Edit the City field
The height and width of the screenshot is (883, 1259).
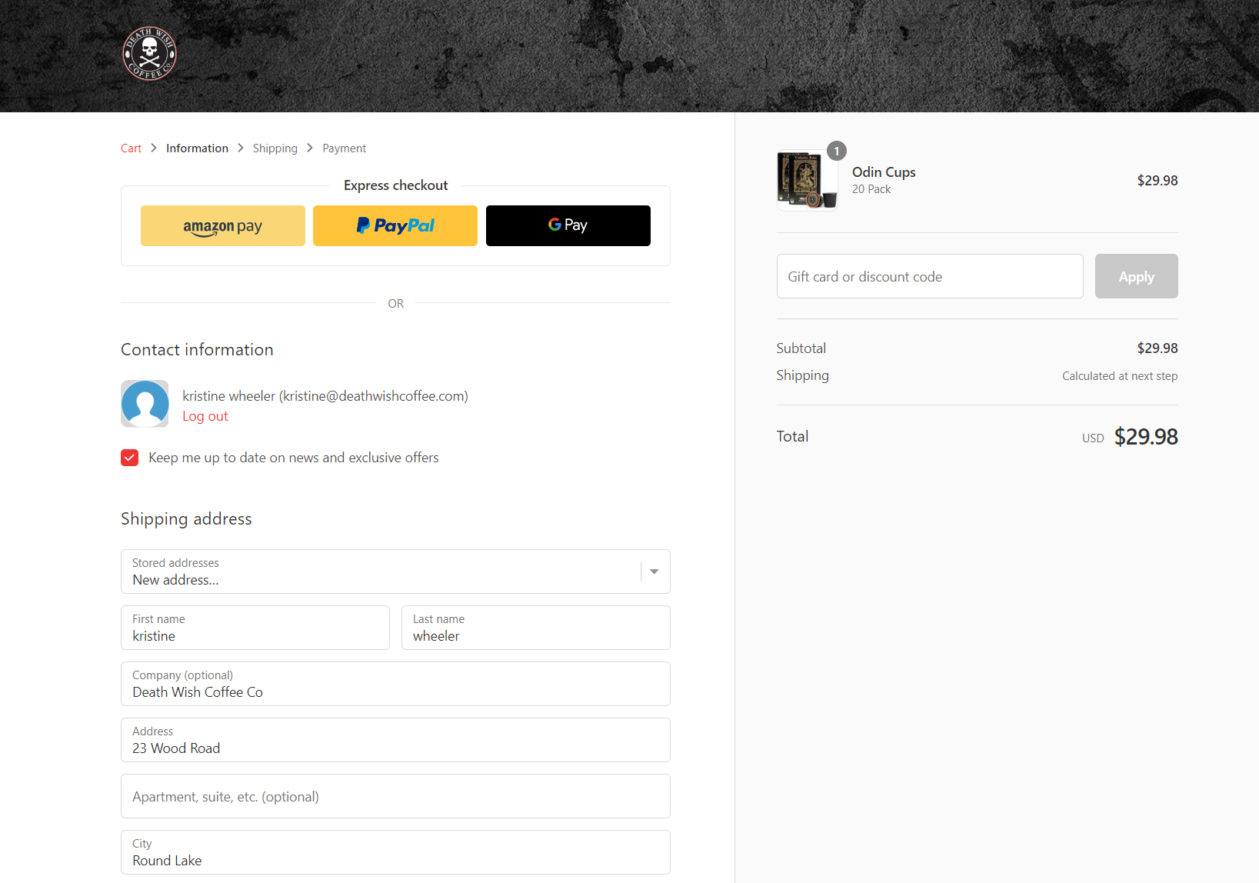[395, 852]
